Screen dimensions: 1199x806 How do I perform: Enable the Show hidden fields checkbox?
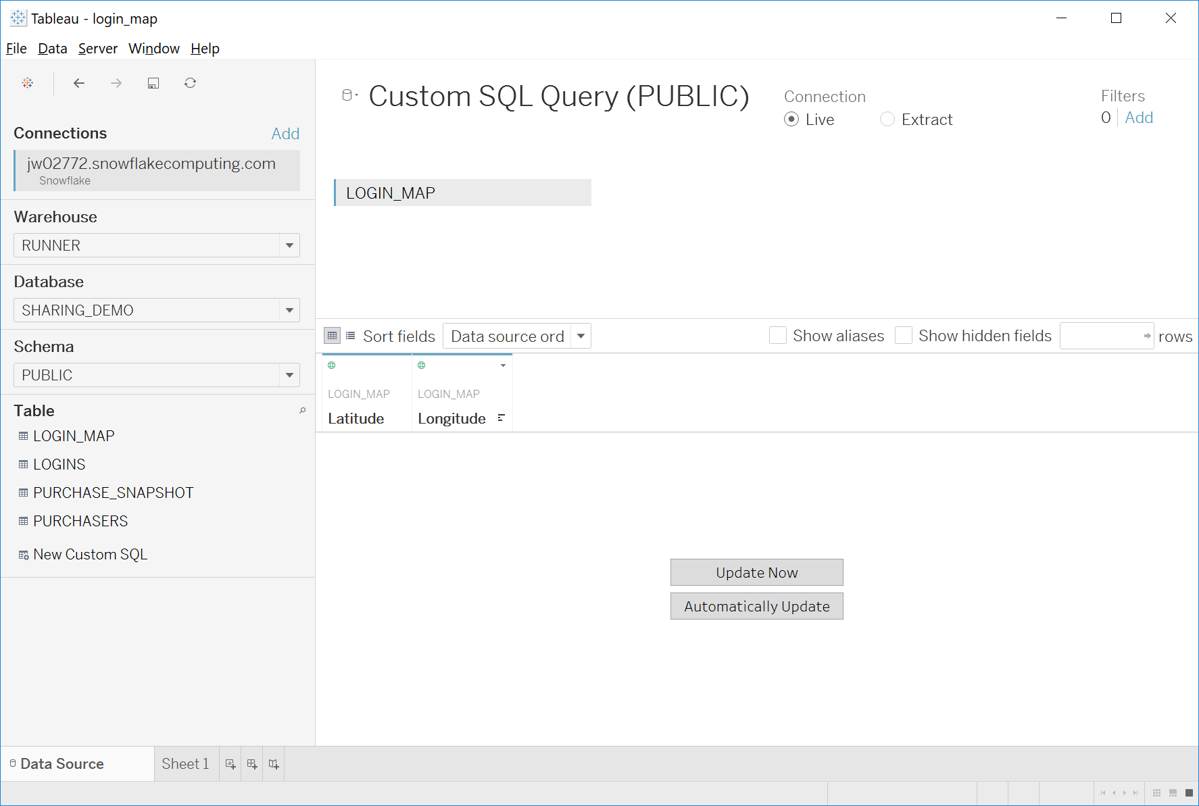click(x=904, y=336)
